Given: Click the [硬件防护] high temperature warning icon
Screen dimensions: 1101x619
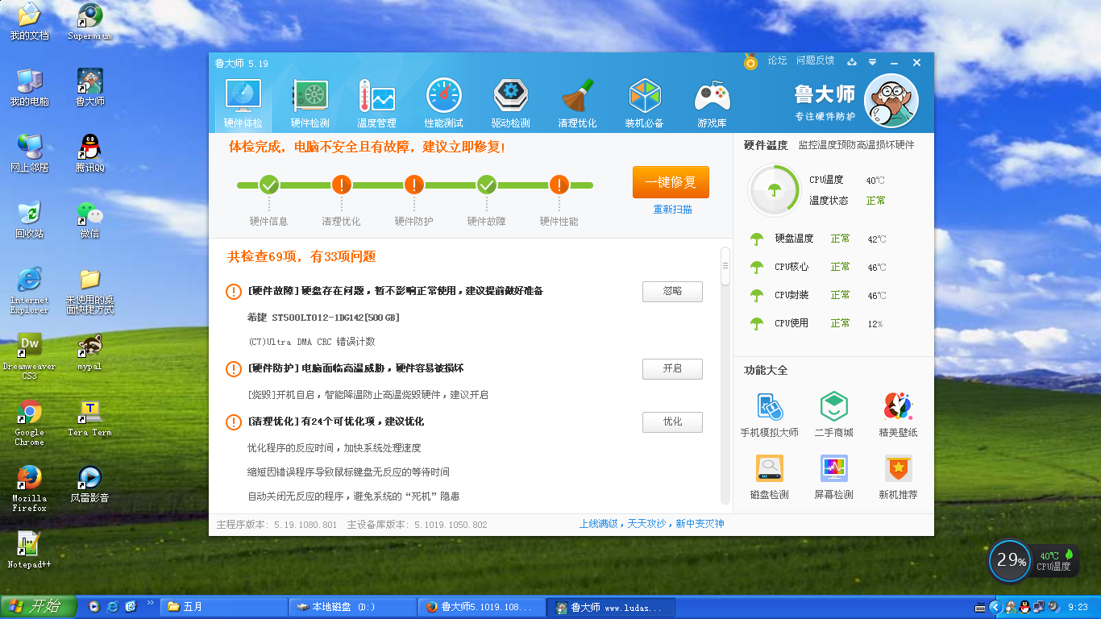Looking at the screenshot, I should tap(234, 369).
